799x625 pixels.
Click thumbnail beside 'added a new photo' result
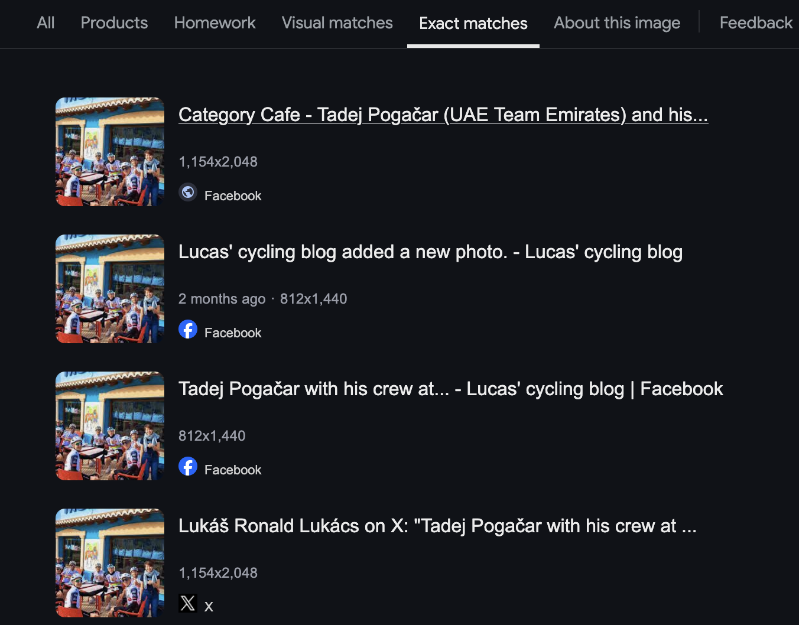pyautogui.click(x=110, y=289)
